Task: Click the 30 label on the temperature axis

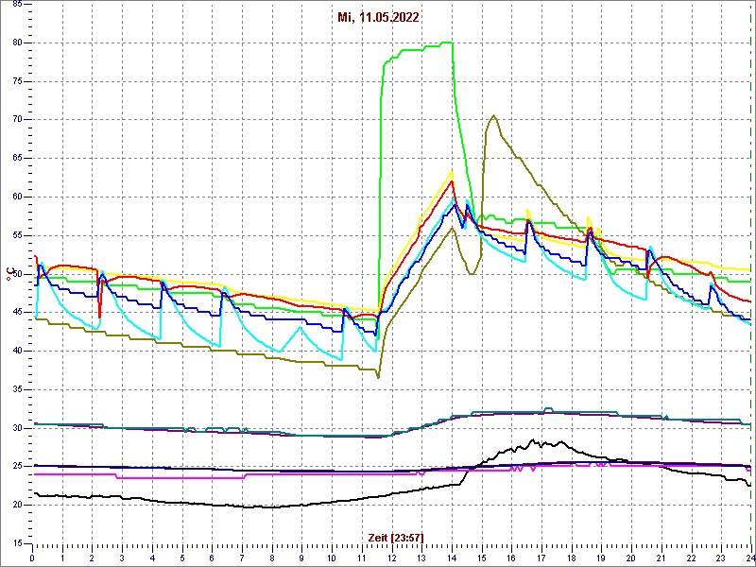Action: click(16, 428)
